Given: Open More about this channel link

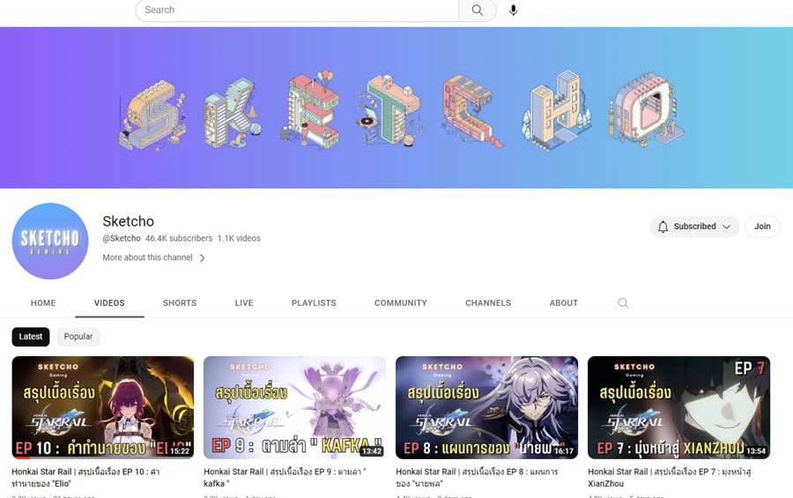Looking at the screenshot, I should coord(148,257).
